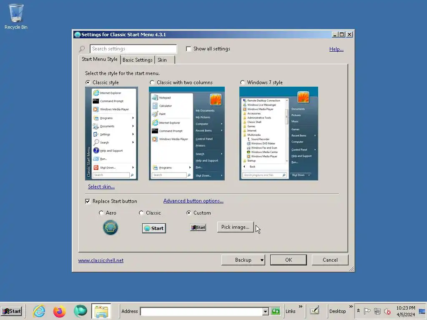Click the Classic style preview thumbnail
The image size is (427, 320).
[112, 133]
